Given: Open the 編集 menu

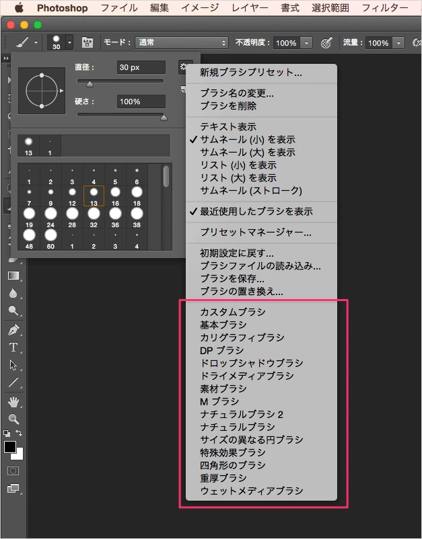Looking at the screenshot, I should (x=160, y=7).
